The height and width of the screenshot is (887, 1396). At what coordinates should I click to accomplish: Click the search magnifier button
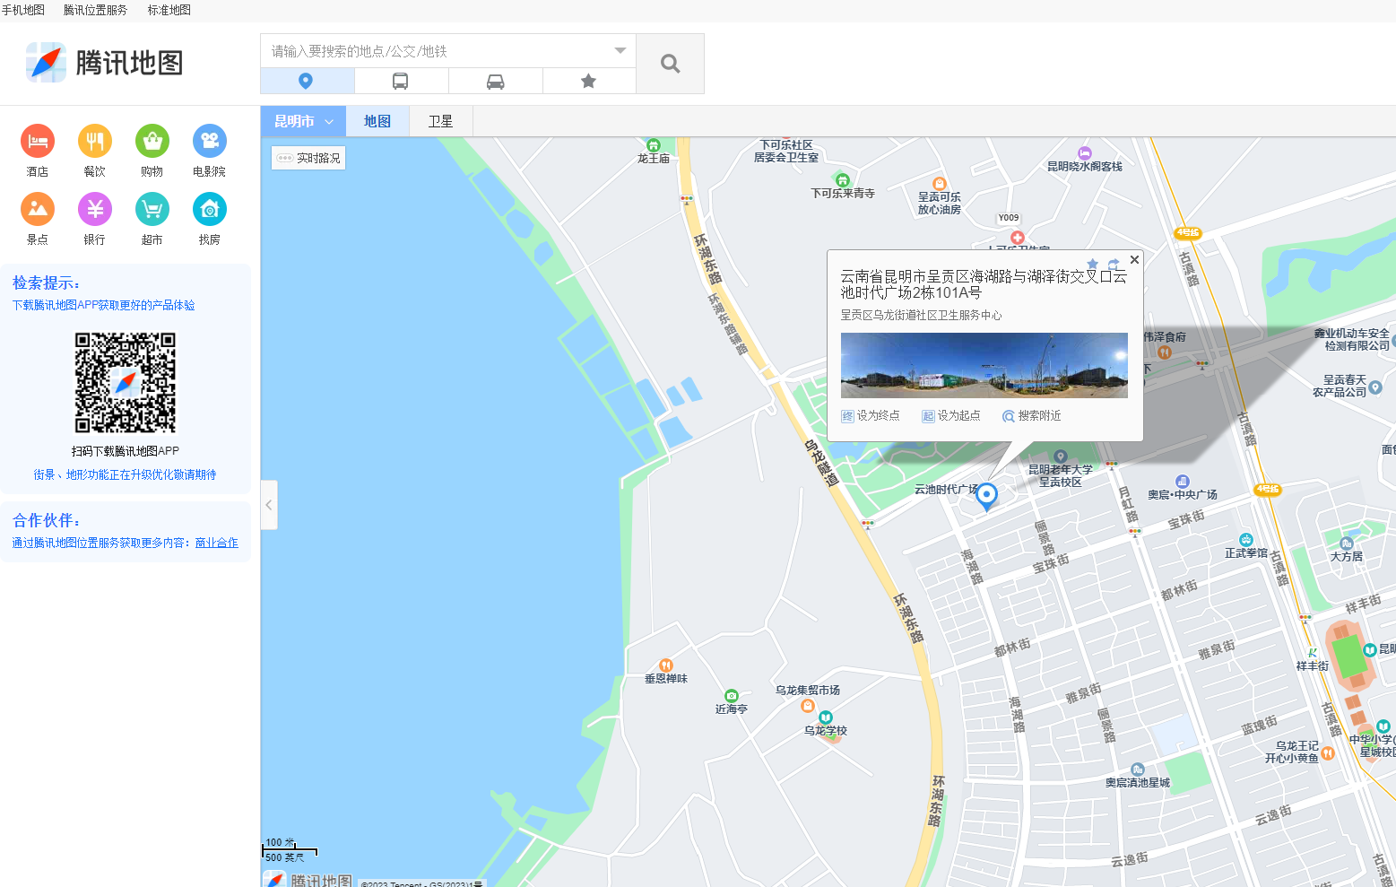tap(670, 64)
